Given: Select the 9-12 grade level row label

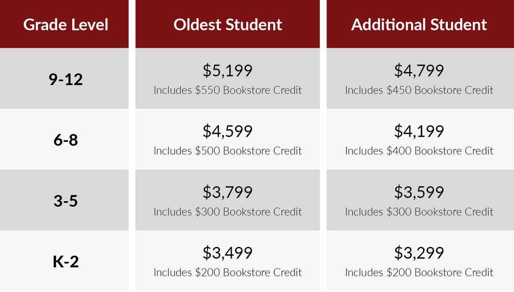Looking at the screenshot, I should click(x=66, y=79).
